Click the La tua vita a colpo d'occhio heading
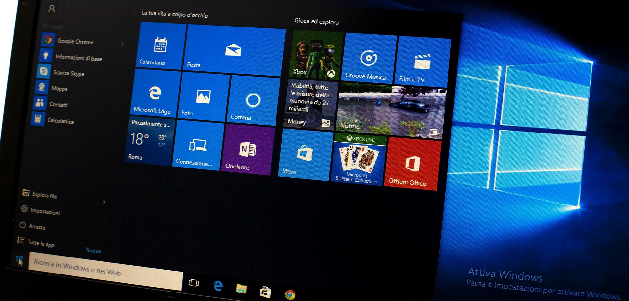 (175, 14)
